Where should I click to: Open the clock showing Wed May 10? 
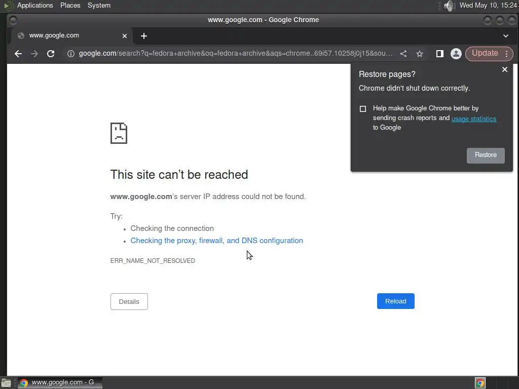(488, 5)
